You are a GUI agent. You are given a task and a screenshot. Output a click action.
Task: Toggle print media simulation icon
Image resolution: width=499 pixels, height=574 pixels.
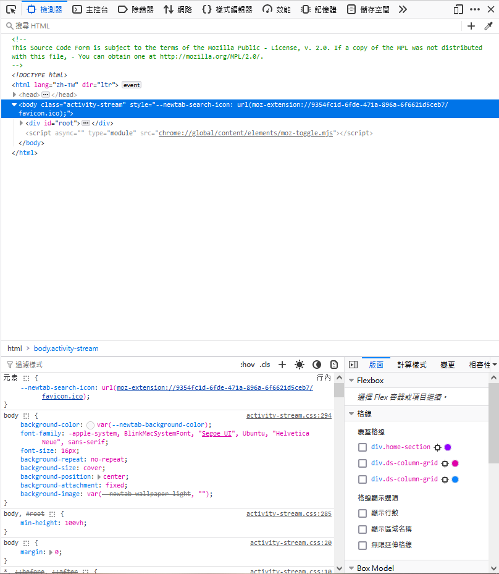click(x=334, y=365)
